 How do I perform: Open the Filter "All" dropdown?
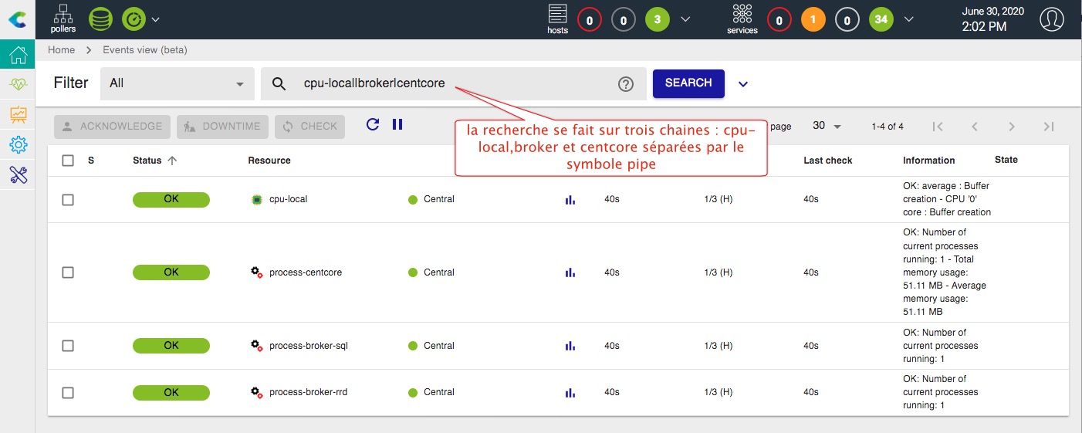click(x=178, y=83)
